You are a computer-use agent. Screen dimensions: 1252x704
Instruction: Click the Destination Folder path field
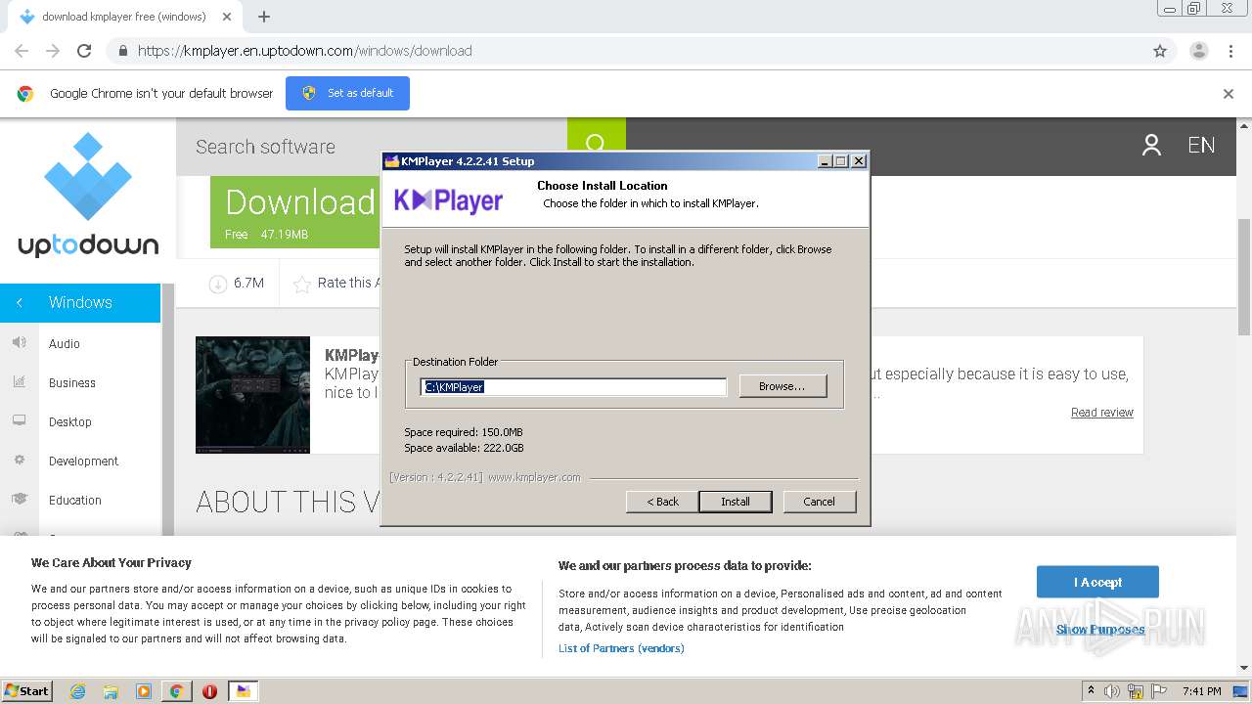point(574,387)
